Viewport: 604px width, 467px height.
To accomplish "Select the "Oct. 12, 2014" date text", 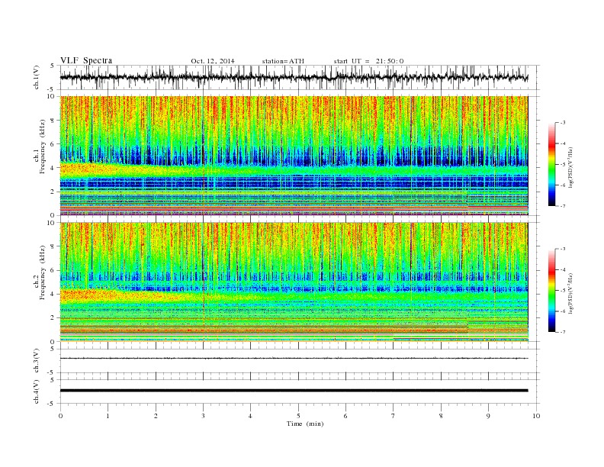I will point(213,61).
